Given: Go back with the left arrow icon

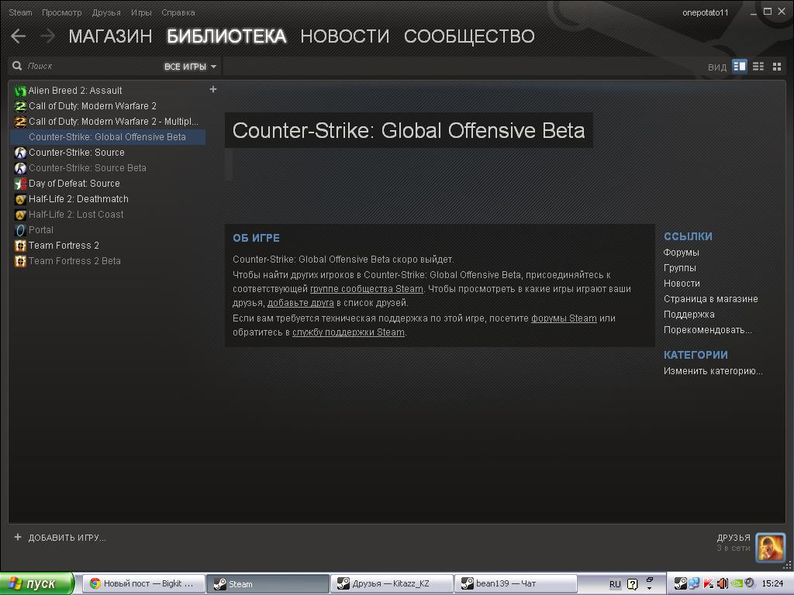Looking at the screenshot, I should (x=19, y=36).
